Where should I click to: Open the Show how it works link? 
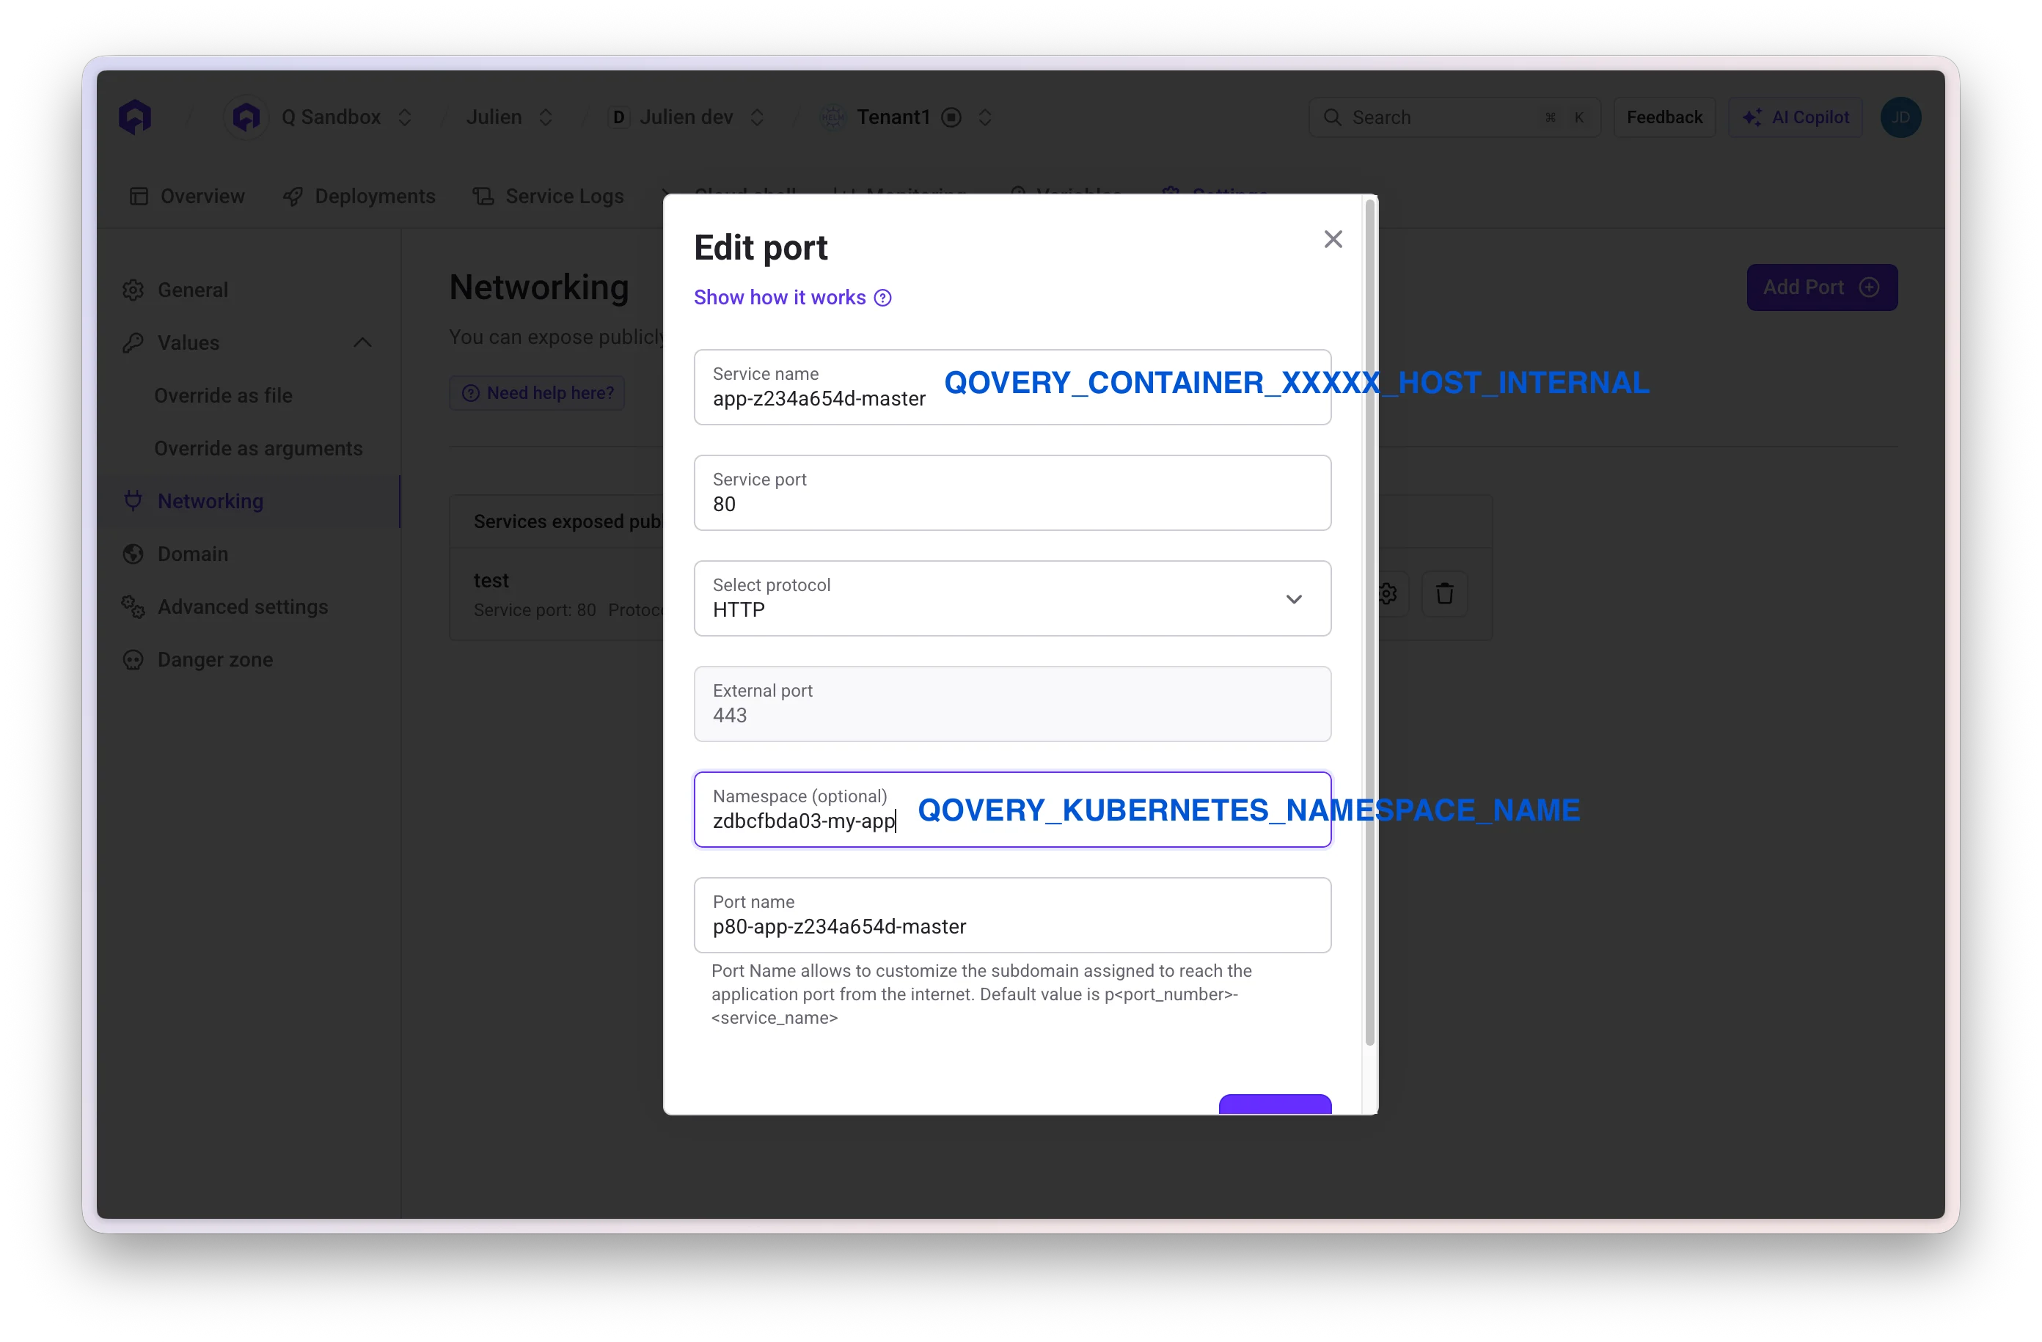779,297
